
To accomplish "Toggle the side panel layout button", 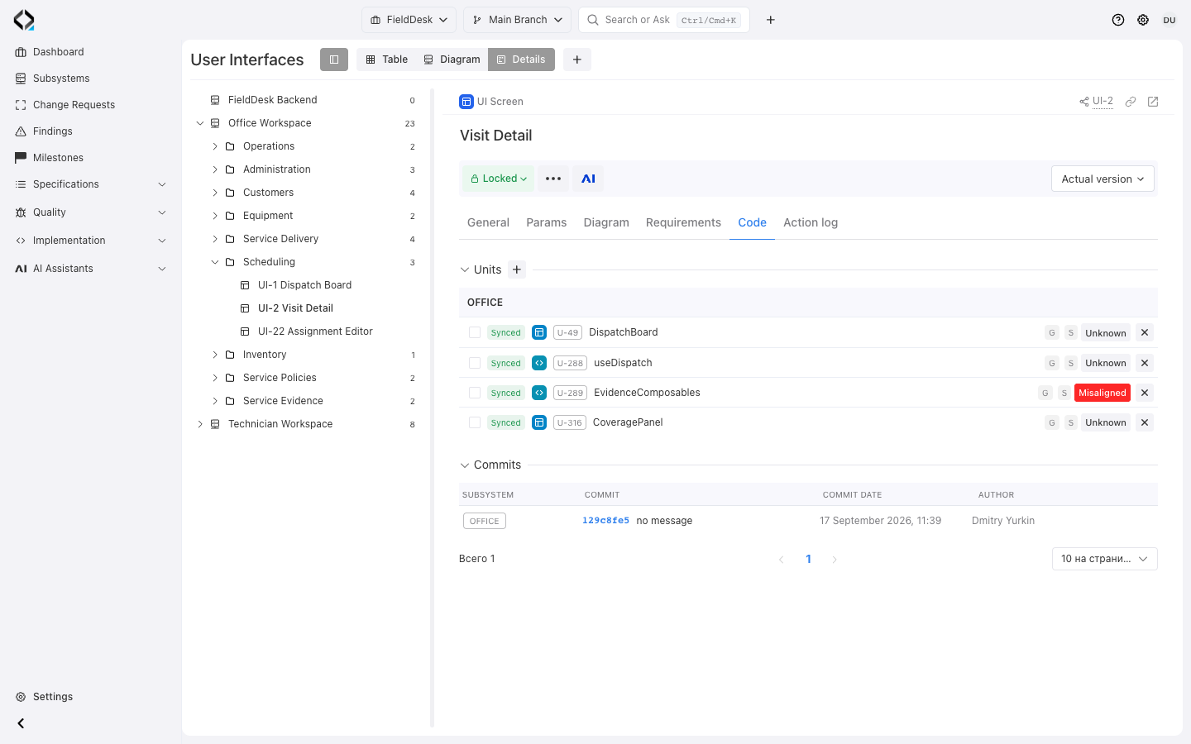I will point(334,60).
